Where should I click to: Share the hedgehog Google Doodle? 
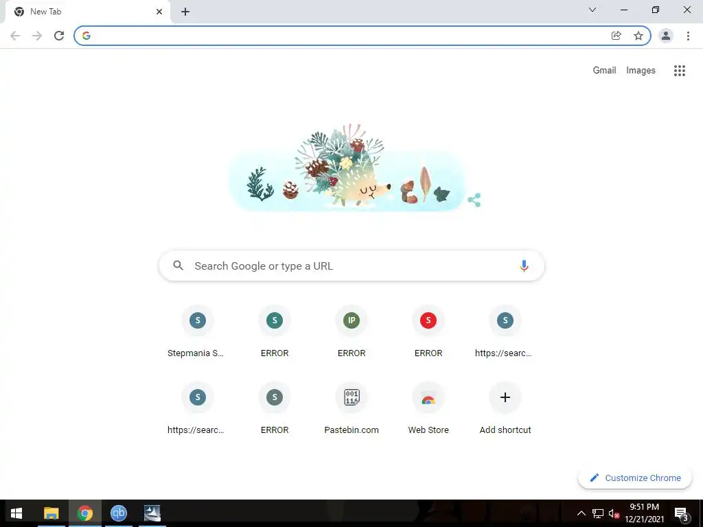pos(474,200)
